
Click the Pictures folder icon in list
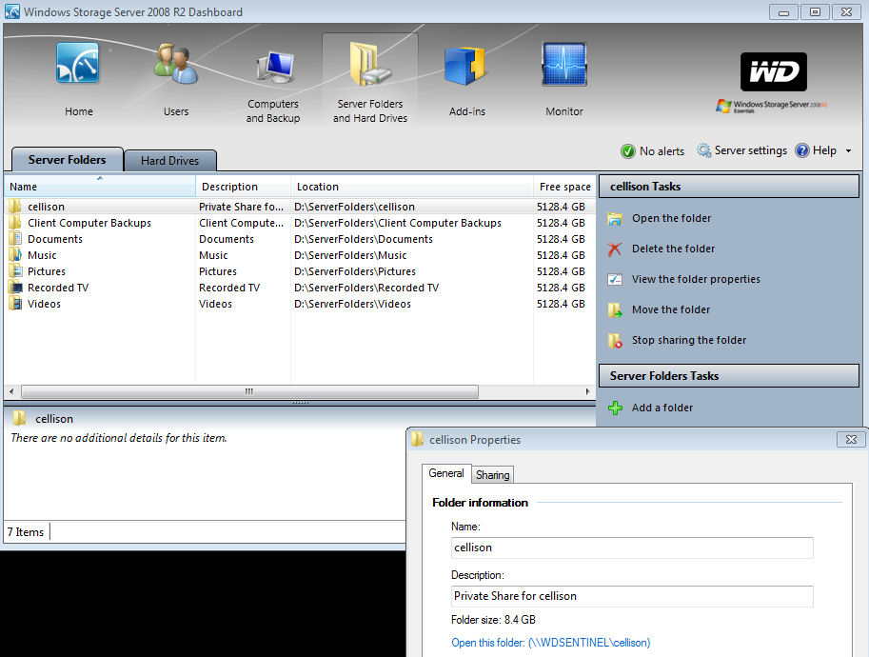pyautogui.click(x=15, y=271)
